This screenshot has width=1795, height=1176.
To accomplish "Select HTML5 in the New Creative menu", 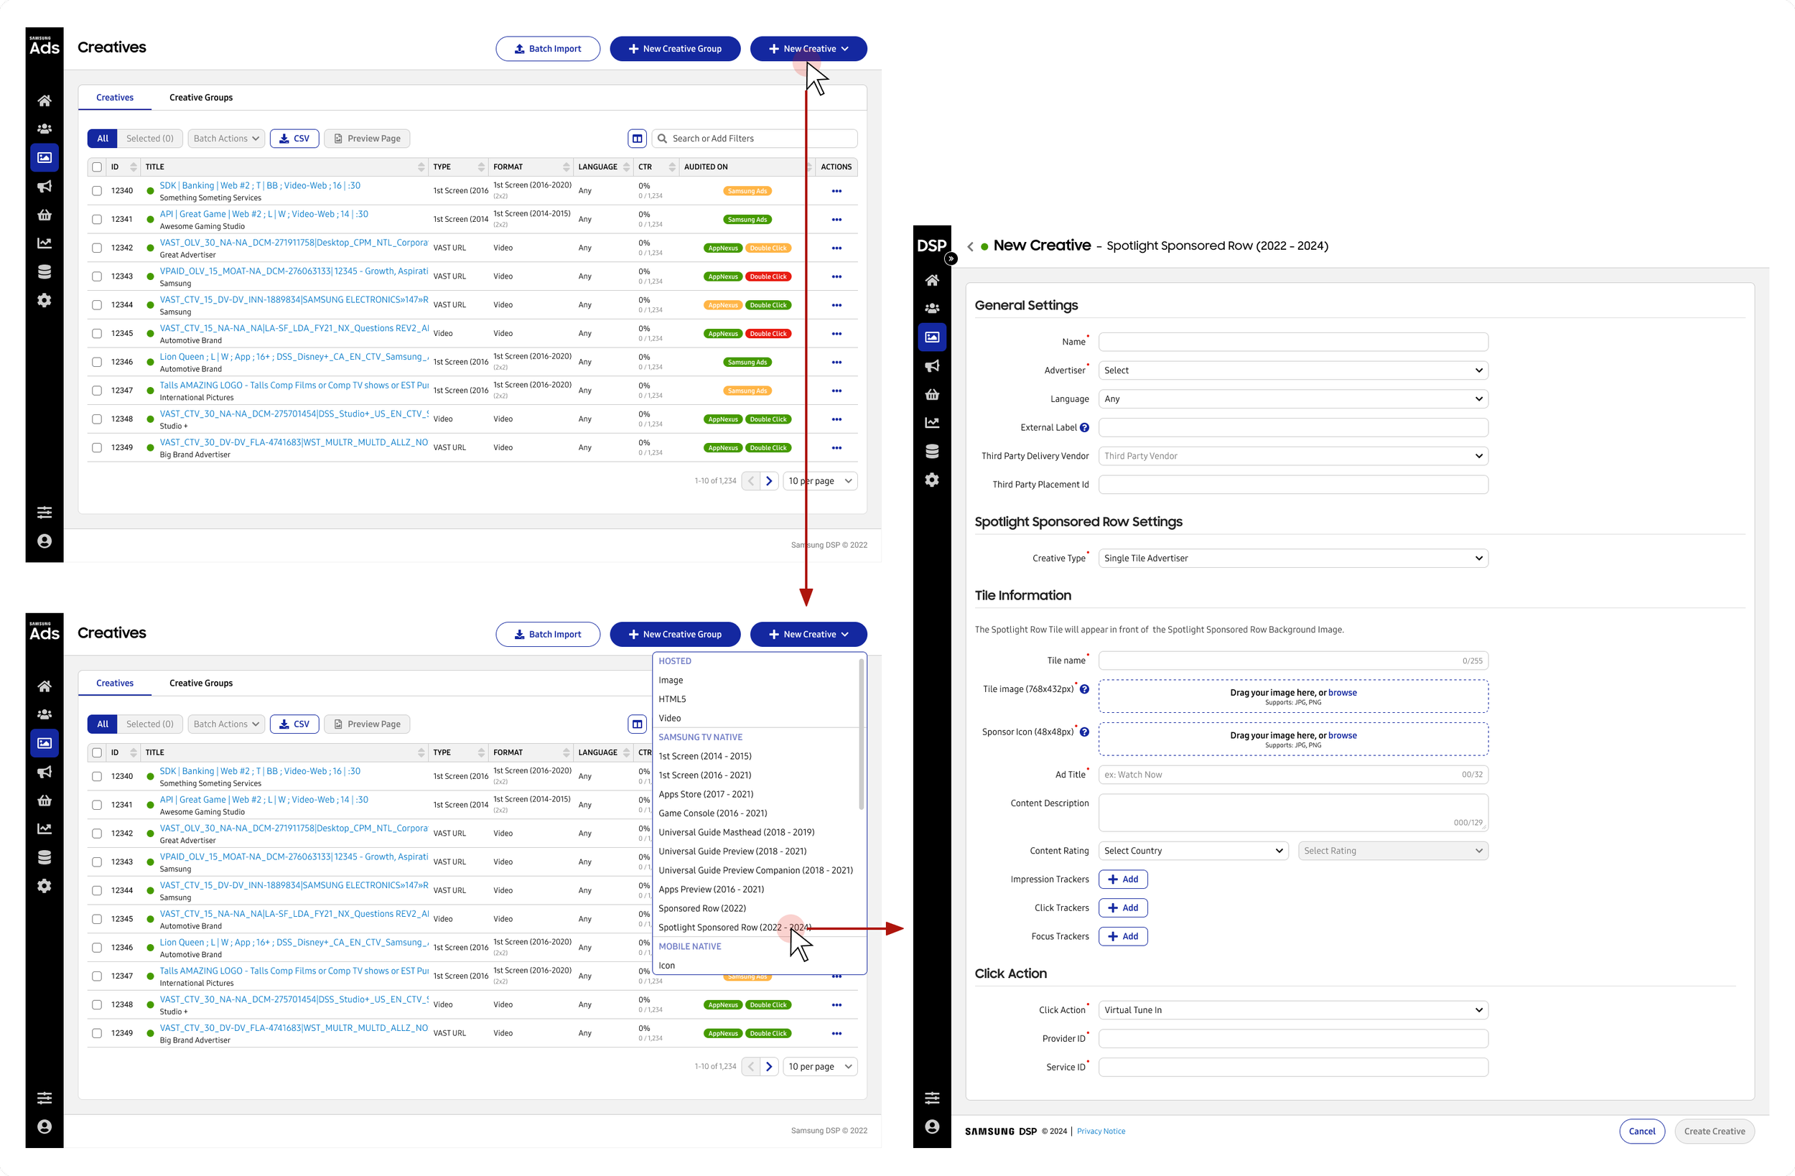I will click(x=671, y=699).
